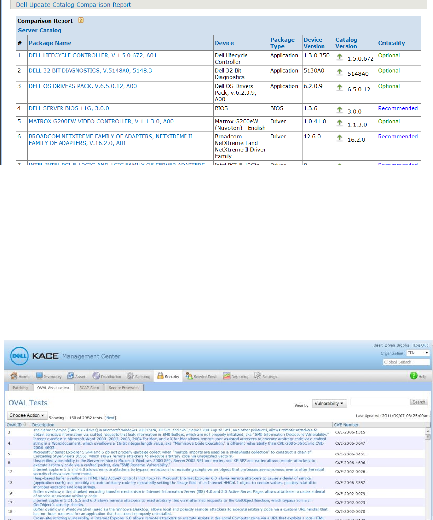The image size is (433, 520).
Task: Click the green upgrade arrow for 5148A0
Action: point(339,72)
